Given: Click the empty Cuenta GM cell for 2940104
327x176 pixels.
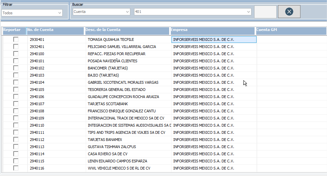Looking at the screenshot, I should point(292,82).
